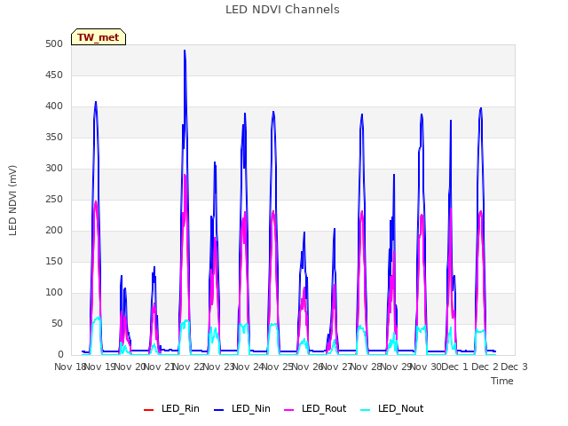Click the x-axis label Nov 30

(425, 367)
